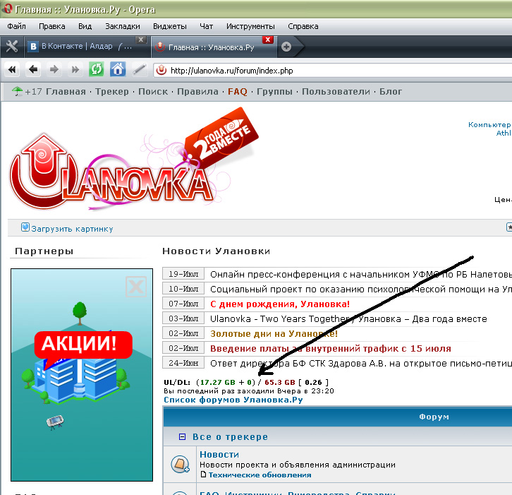Click the weather umbrella +17 icon
Viewport: 512px width, 495px height.
(17, 91)
